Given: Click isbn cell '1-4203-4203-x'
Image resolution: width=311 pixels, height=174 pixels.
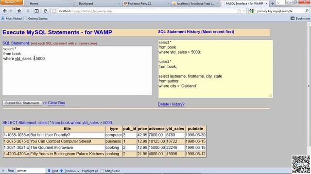Looking at the screenshot, I should [x=16, y=154].
